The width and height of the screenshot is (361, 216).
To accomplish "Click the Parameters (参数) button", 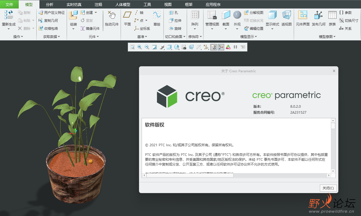I will pyautogui.click(x=345, y=13).
